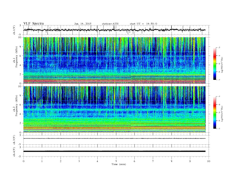Viewport: 235px width, 181px height.
Task: Click the ch.3(V) axis label
Action: point(14,140)
